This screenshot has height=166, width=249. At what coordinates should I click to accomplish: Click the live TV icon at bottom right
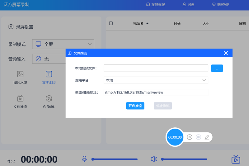tap(236, 159)
